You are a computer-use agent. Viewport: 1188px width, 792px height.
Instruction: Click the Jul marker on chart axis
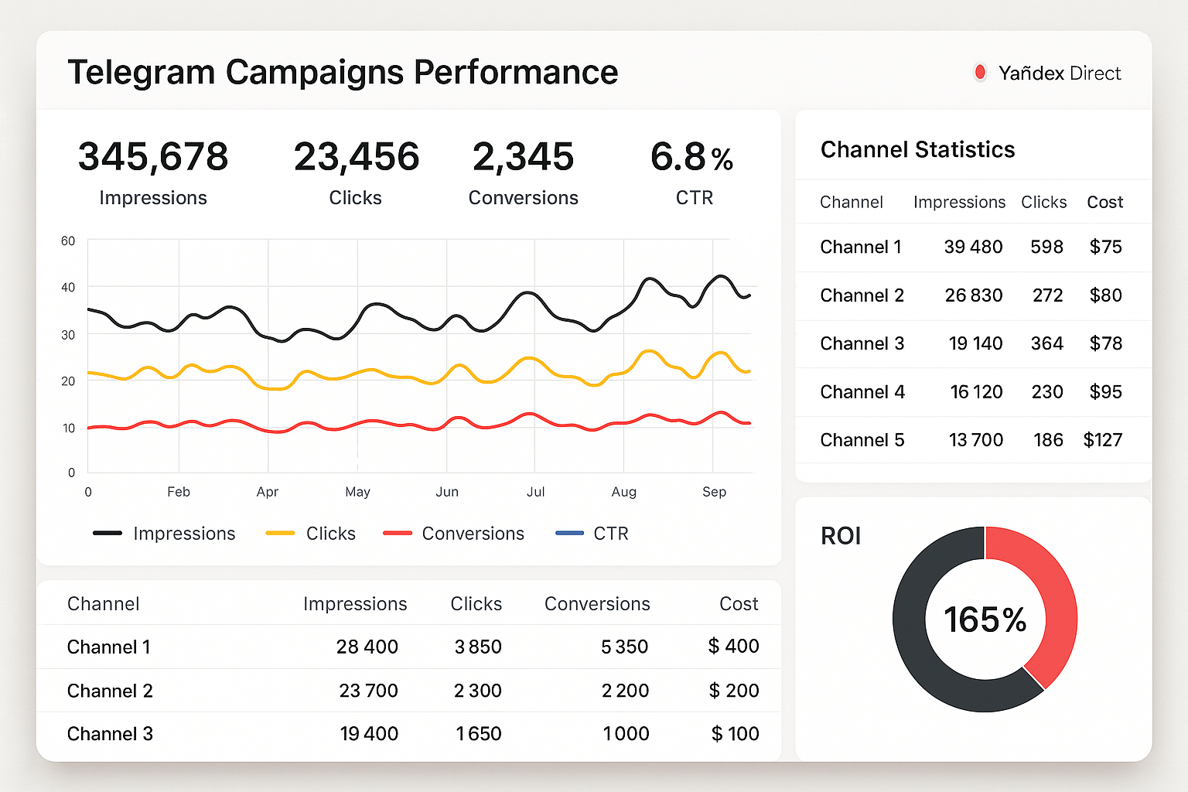535,492
